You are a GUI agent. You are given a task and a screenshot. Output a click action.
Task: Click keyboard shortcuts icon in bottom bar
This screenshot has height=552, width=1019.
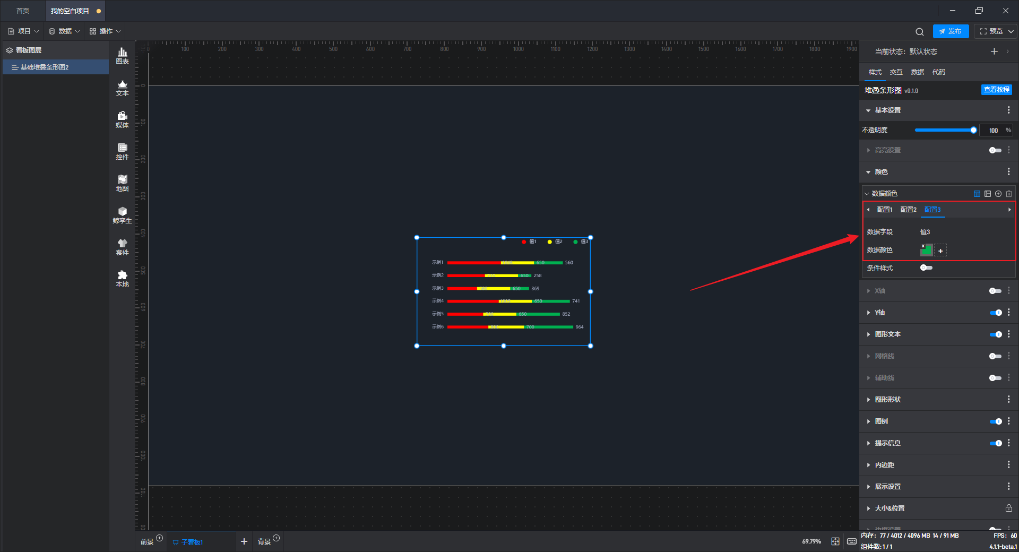[851, 541]
